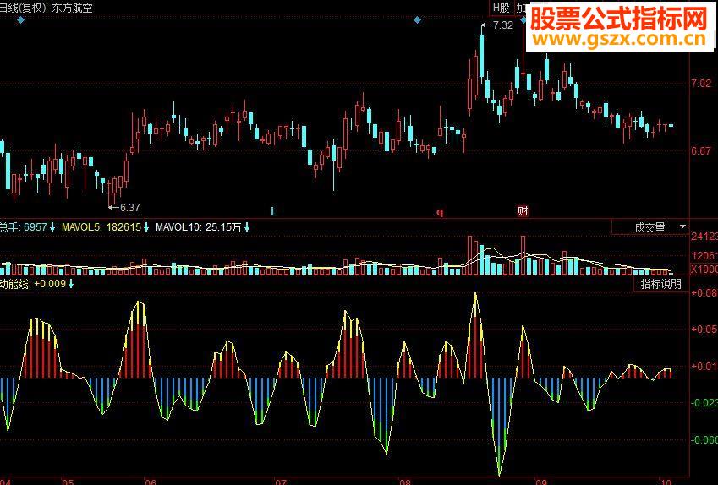Viewport: 718px width, 485px height.
Task: Click the 7.32 high price label
Action: coord(503,25)
